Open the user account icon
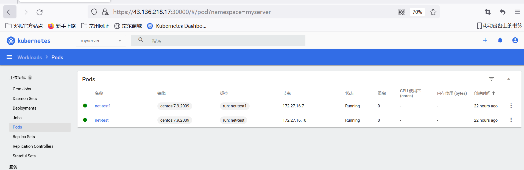 pyautogui.click(x=515, y=40)
